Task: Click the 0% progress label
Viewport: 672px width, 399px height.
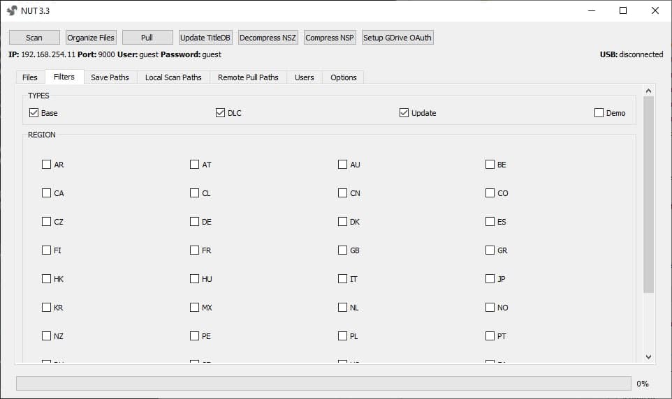Action: coord(643,384)
